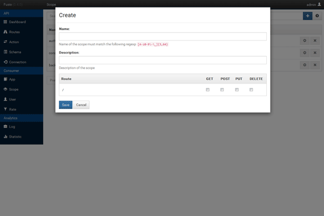This screenshot has height=216, width=324.
Task: Open the Log analytics page
Action: coord(12,126)
